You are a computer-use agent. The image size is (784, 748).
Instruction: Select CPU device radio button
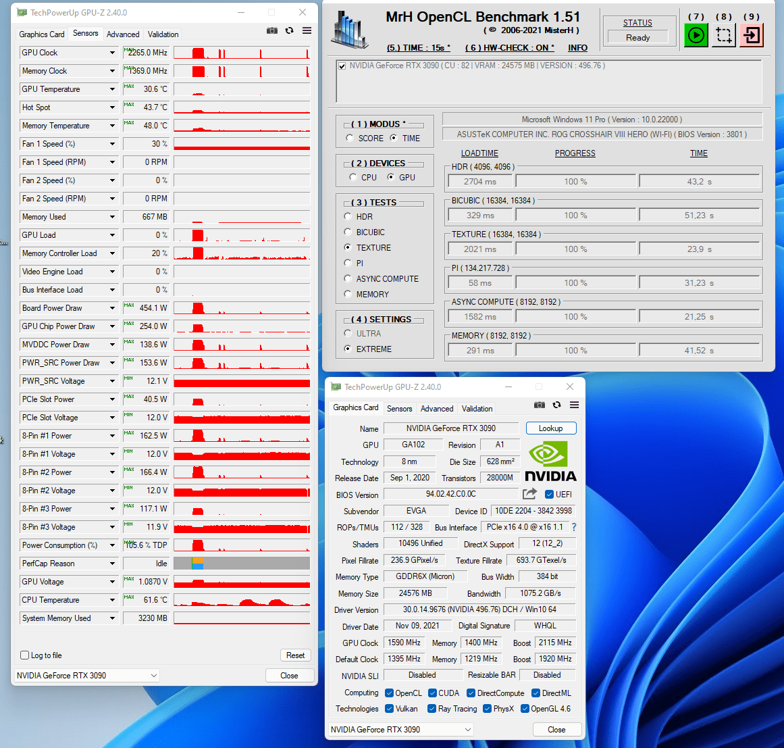tap(353, 177)
